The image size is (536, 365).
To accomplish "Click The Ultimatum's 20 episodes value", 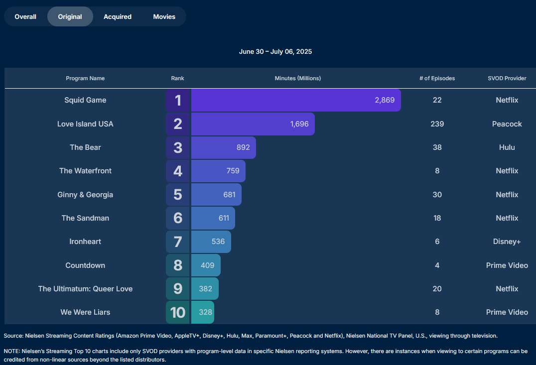I will (437, 289).
